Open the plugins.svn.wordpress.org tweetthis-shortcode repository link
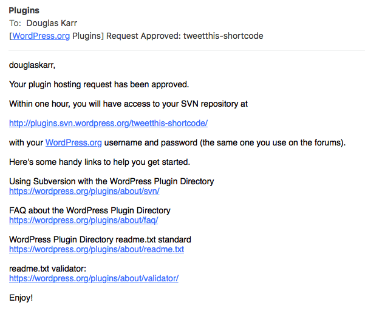This screenshot has width=365, height=314. point(108,123)
